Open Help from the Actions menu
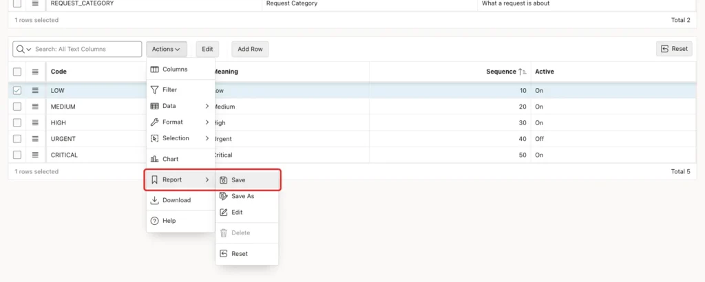This screenshot has height=282, width=705. click(181, 221)
